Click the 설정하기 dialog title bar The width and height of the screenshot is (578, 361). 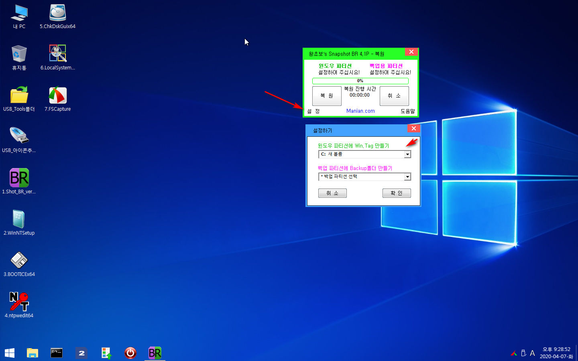pos(356,130)
